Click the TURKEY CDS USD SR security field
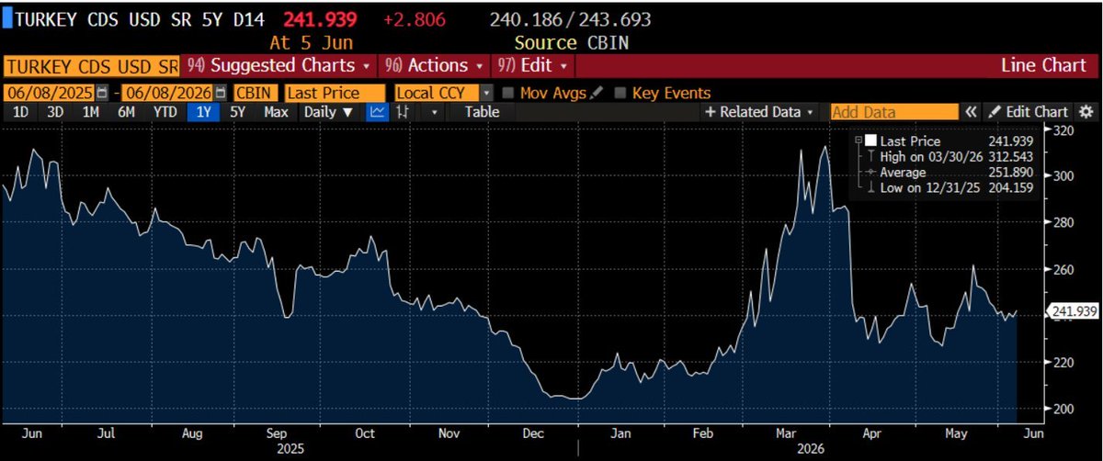The height and width of the screenshot is (461, 1103). click(x=91, y=66)
